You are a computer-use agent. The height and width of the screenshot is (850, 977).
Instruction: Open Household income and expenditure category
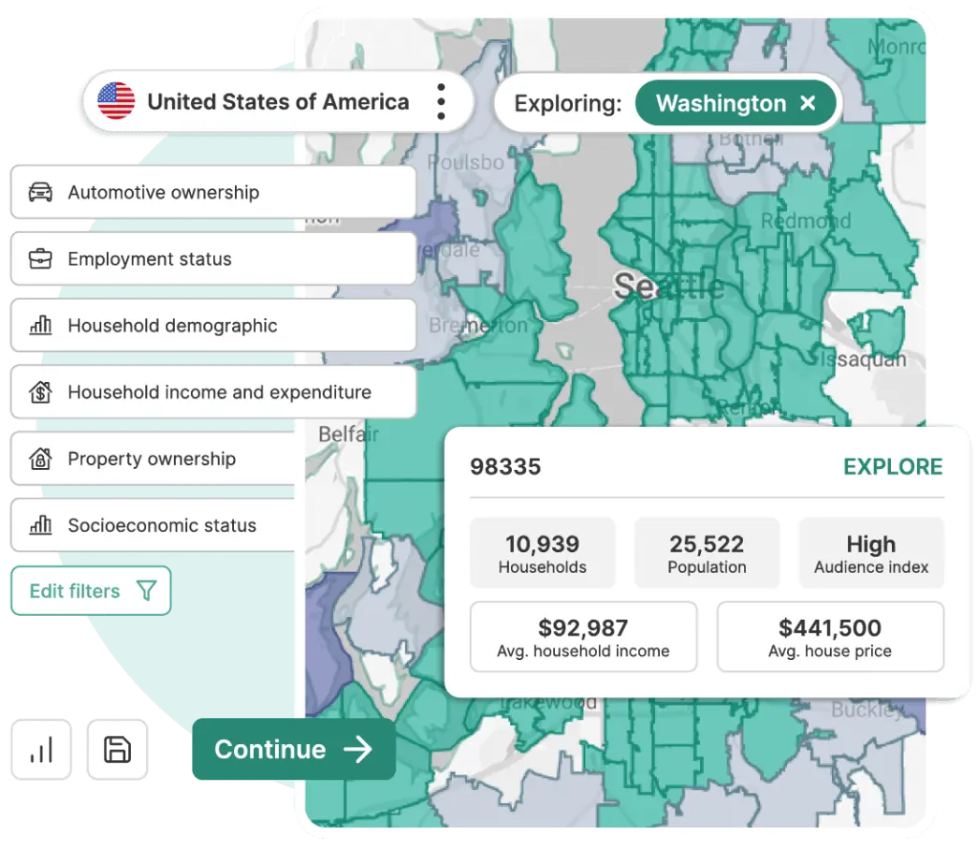click(213, 392)
